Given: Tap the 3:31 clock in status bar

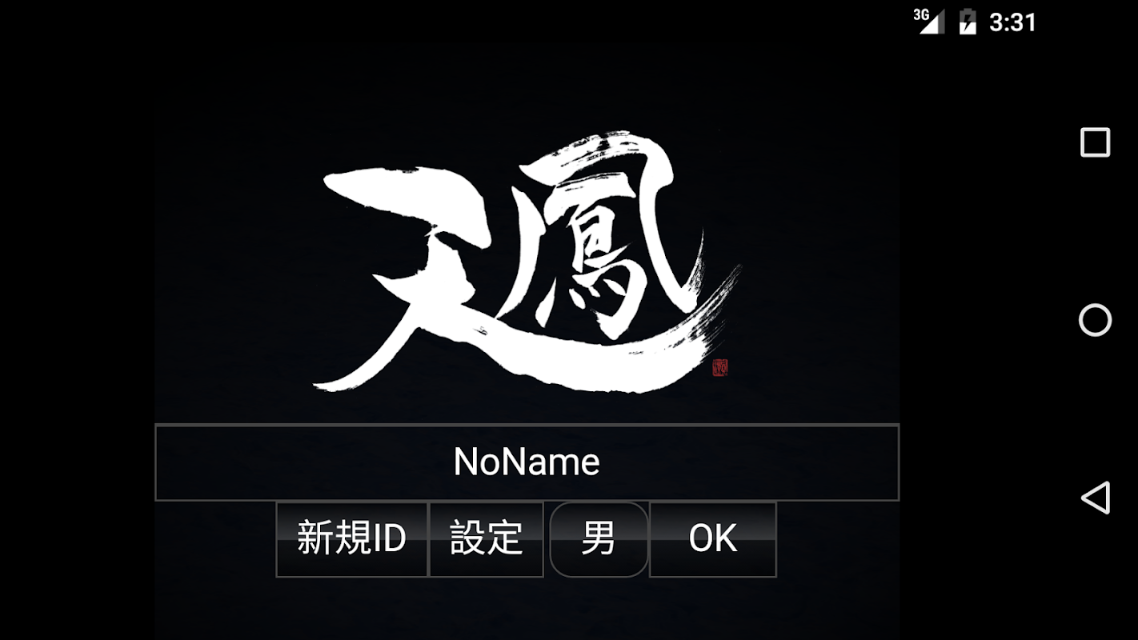Looking at the screenshot, I should pyautogui.click(x=1012, y=22).
